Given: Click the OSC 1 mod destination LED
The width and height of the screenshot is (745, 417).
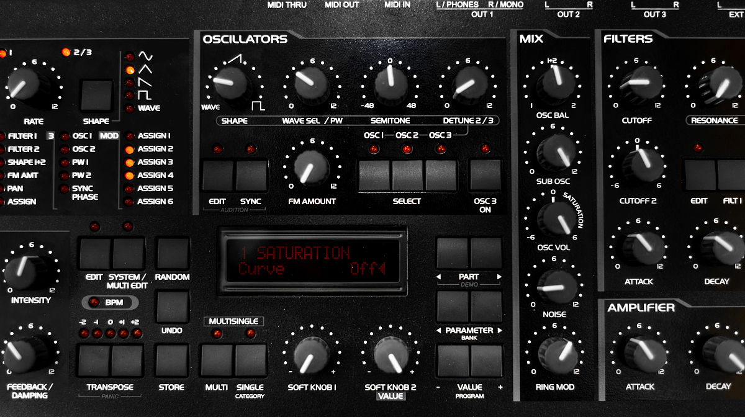Looking at the screenshot, I should [x=64, y=136].
